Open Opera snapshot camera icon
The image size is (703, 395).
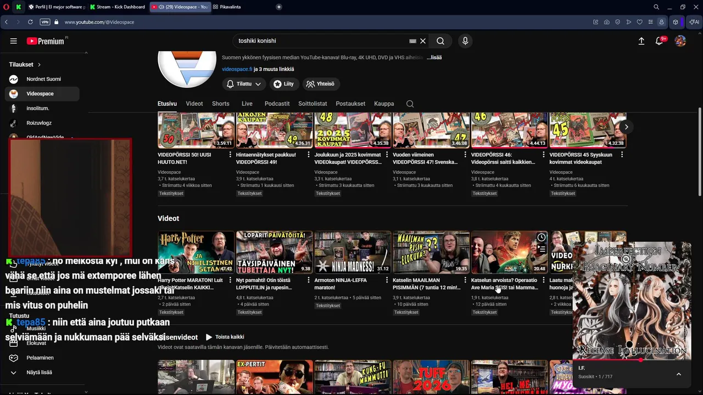(x=606, y=22)
